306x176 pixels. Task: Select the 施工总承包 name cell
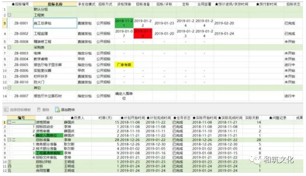[x=55, y=23]
